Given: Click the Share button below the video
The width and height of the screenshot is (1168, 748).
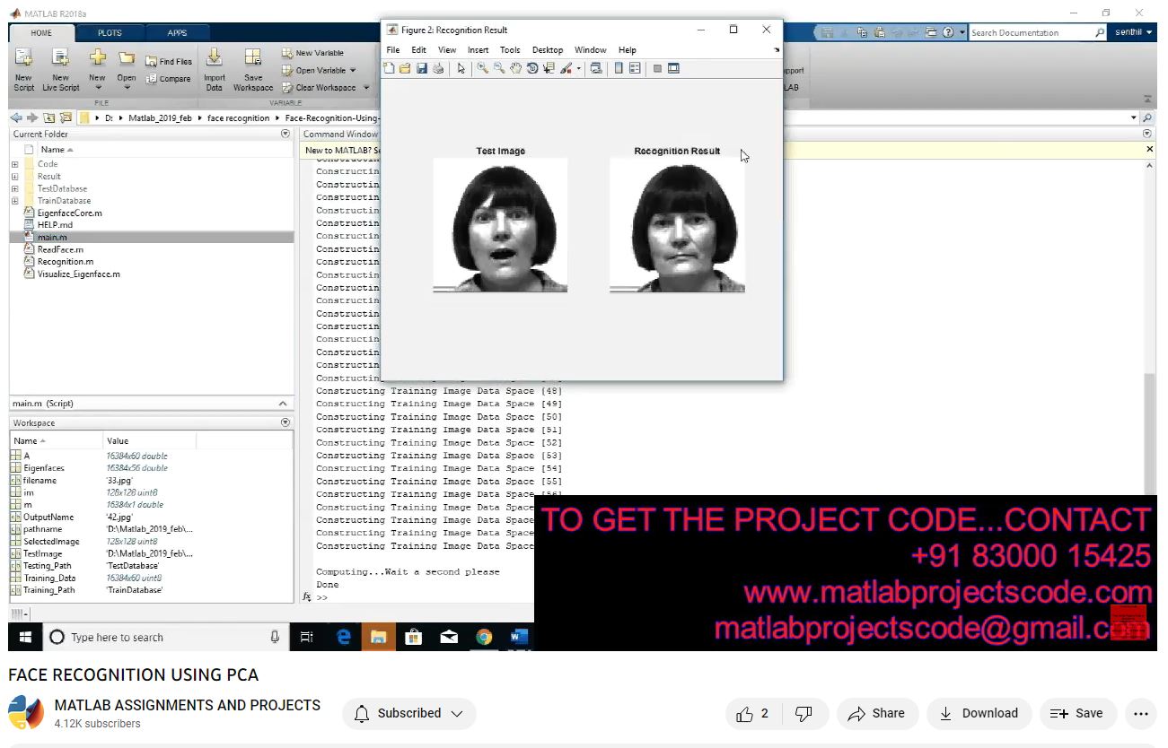Looking at the screenshot, I should 876,714.
